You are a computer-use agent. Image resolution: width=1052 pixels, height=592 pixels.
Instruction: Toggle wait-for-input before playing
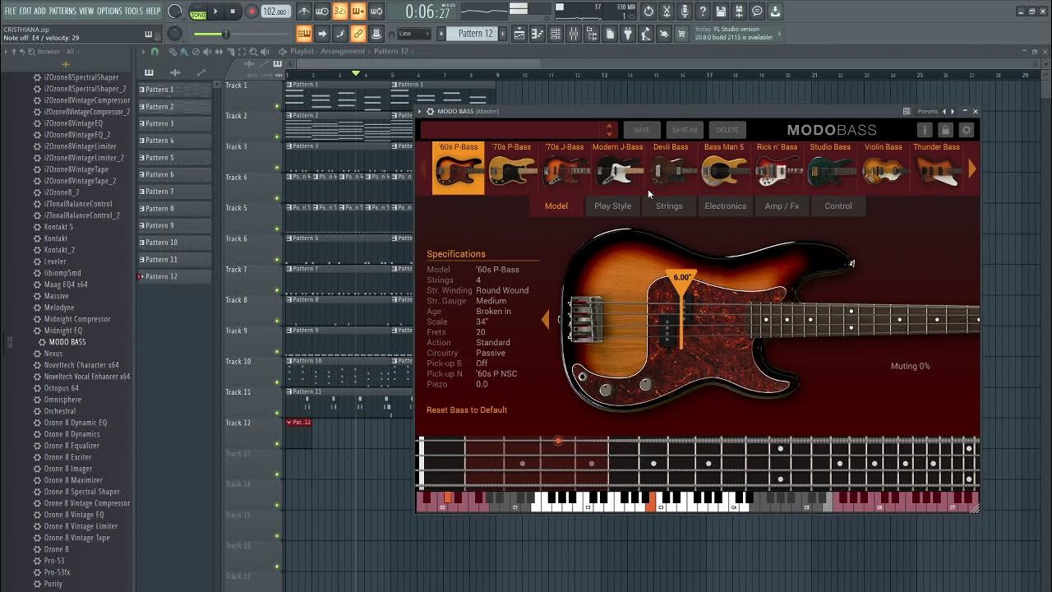click(x=322, y=12)
